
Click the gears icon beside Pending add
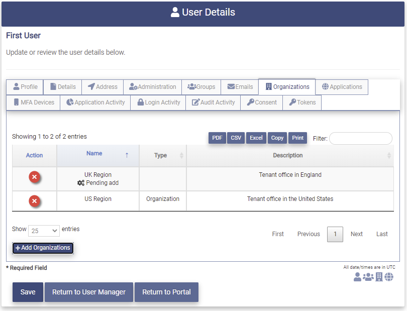[81, 183]
